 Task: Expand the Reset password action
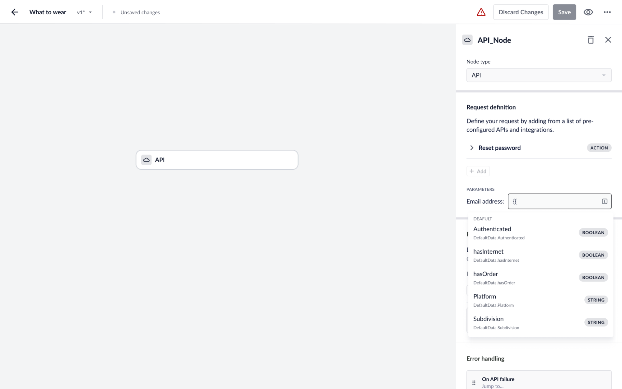(x=472, y=148)
